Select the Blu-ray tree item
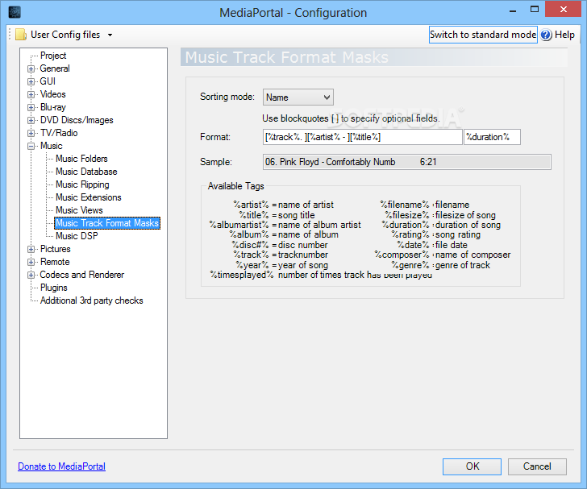Screen dimensions: 587x489 click(53, 107)
